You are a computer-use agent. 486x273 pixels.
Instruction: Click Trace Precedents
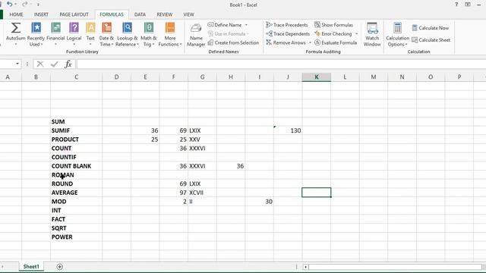point(287,25)
